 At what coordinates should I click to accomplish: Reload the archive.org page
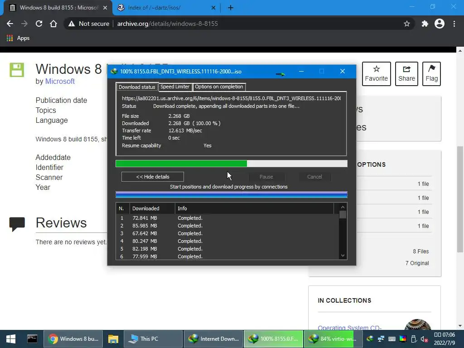39,24
